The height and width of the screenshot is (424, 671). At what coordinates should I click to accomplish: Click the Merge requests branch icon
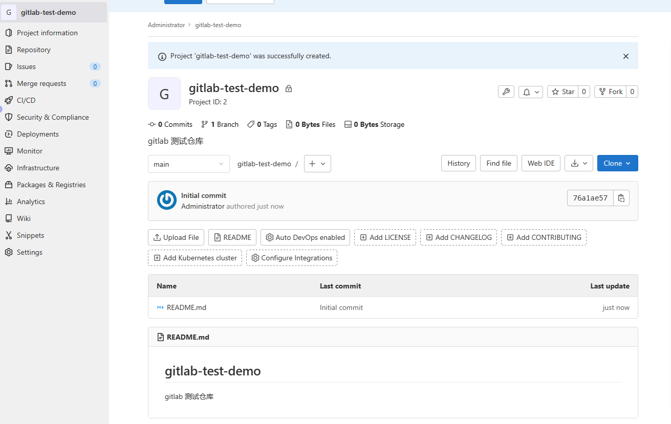click(x=8, y=83)
